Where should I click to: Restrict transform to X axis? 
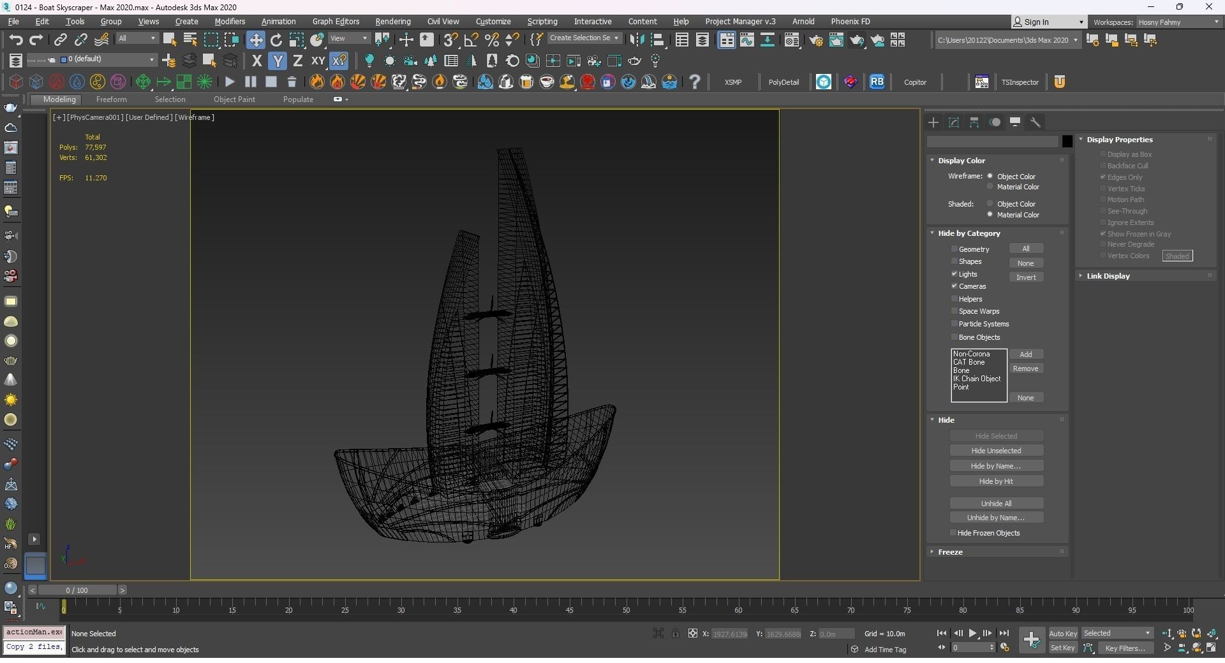[x=256, y=61]
